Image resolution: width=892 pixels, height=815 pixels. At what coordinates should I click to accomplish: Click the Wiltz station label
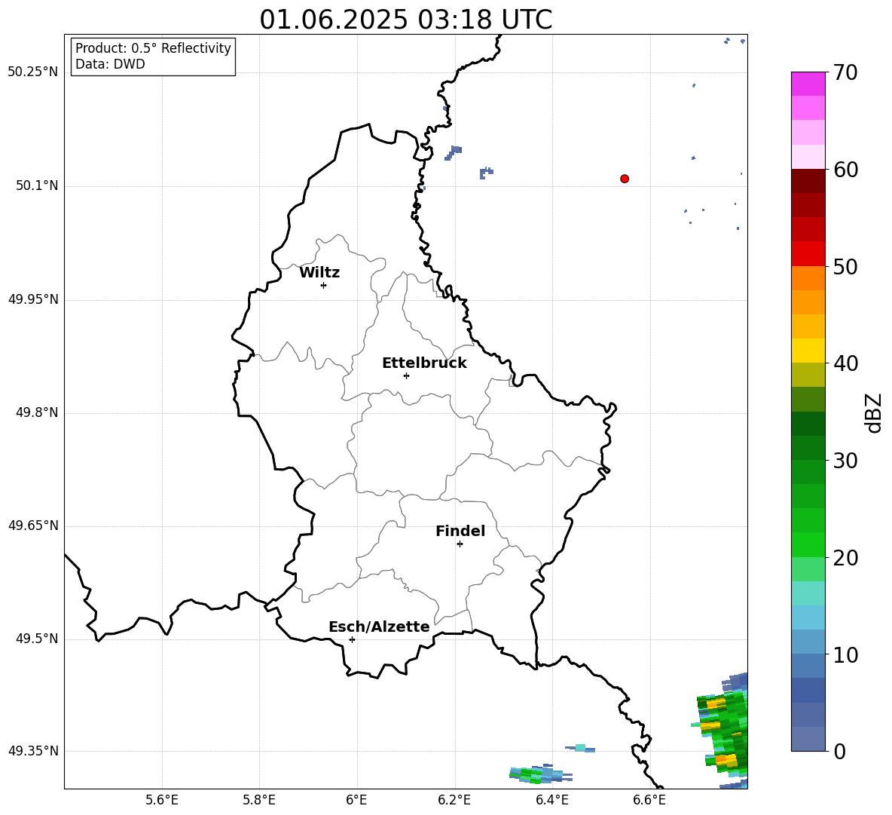tap(319, 273)
